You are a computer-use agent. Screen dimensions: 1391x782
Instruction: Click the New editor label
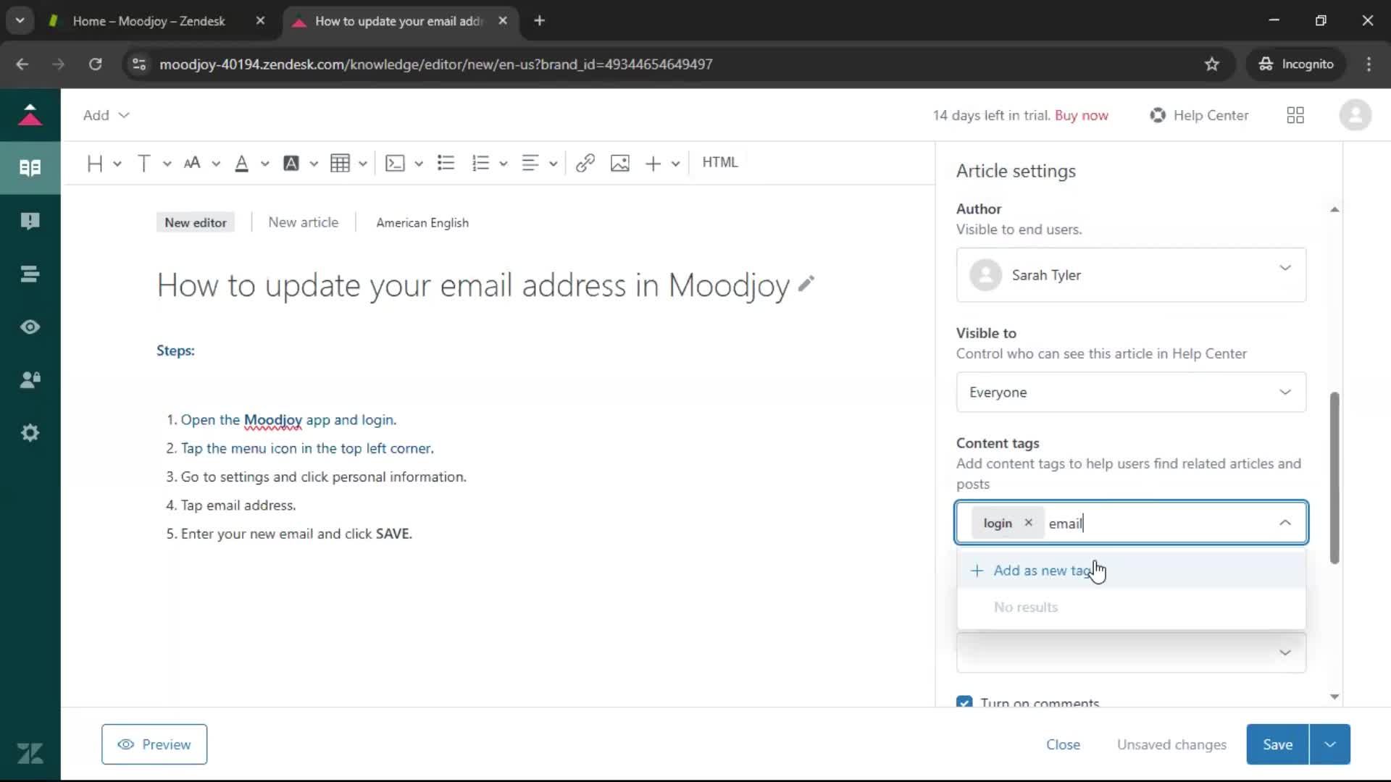pos(196,222)
